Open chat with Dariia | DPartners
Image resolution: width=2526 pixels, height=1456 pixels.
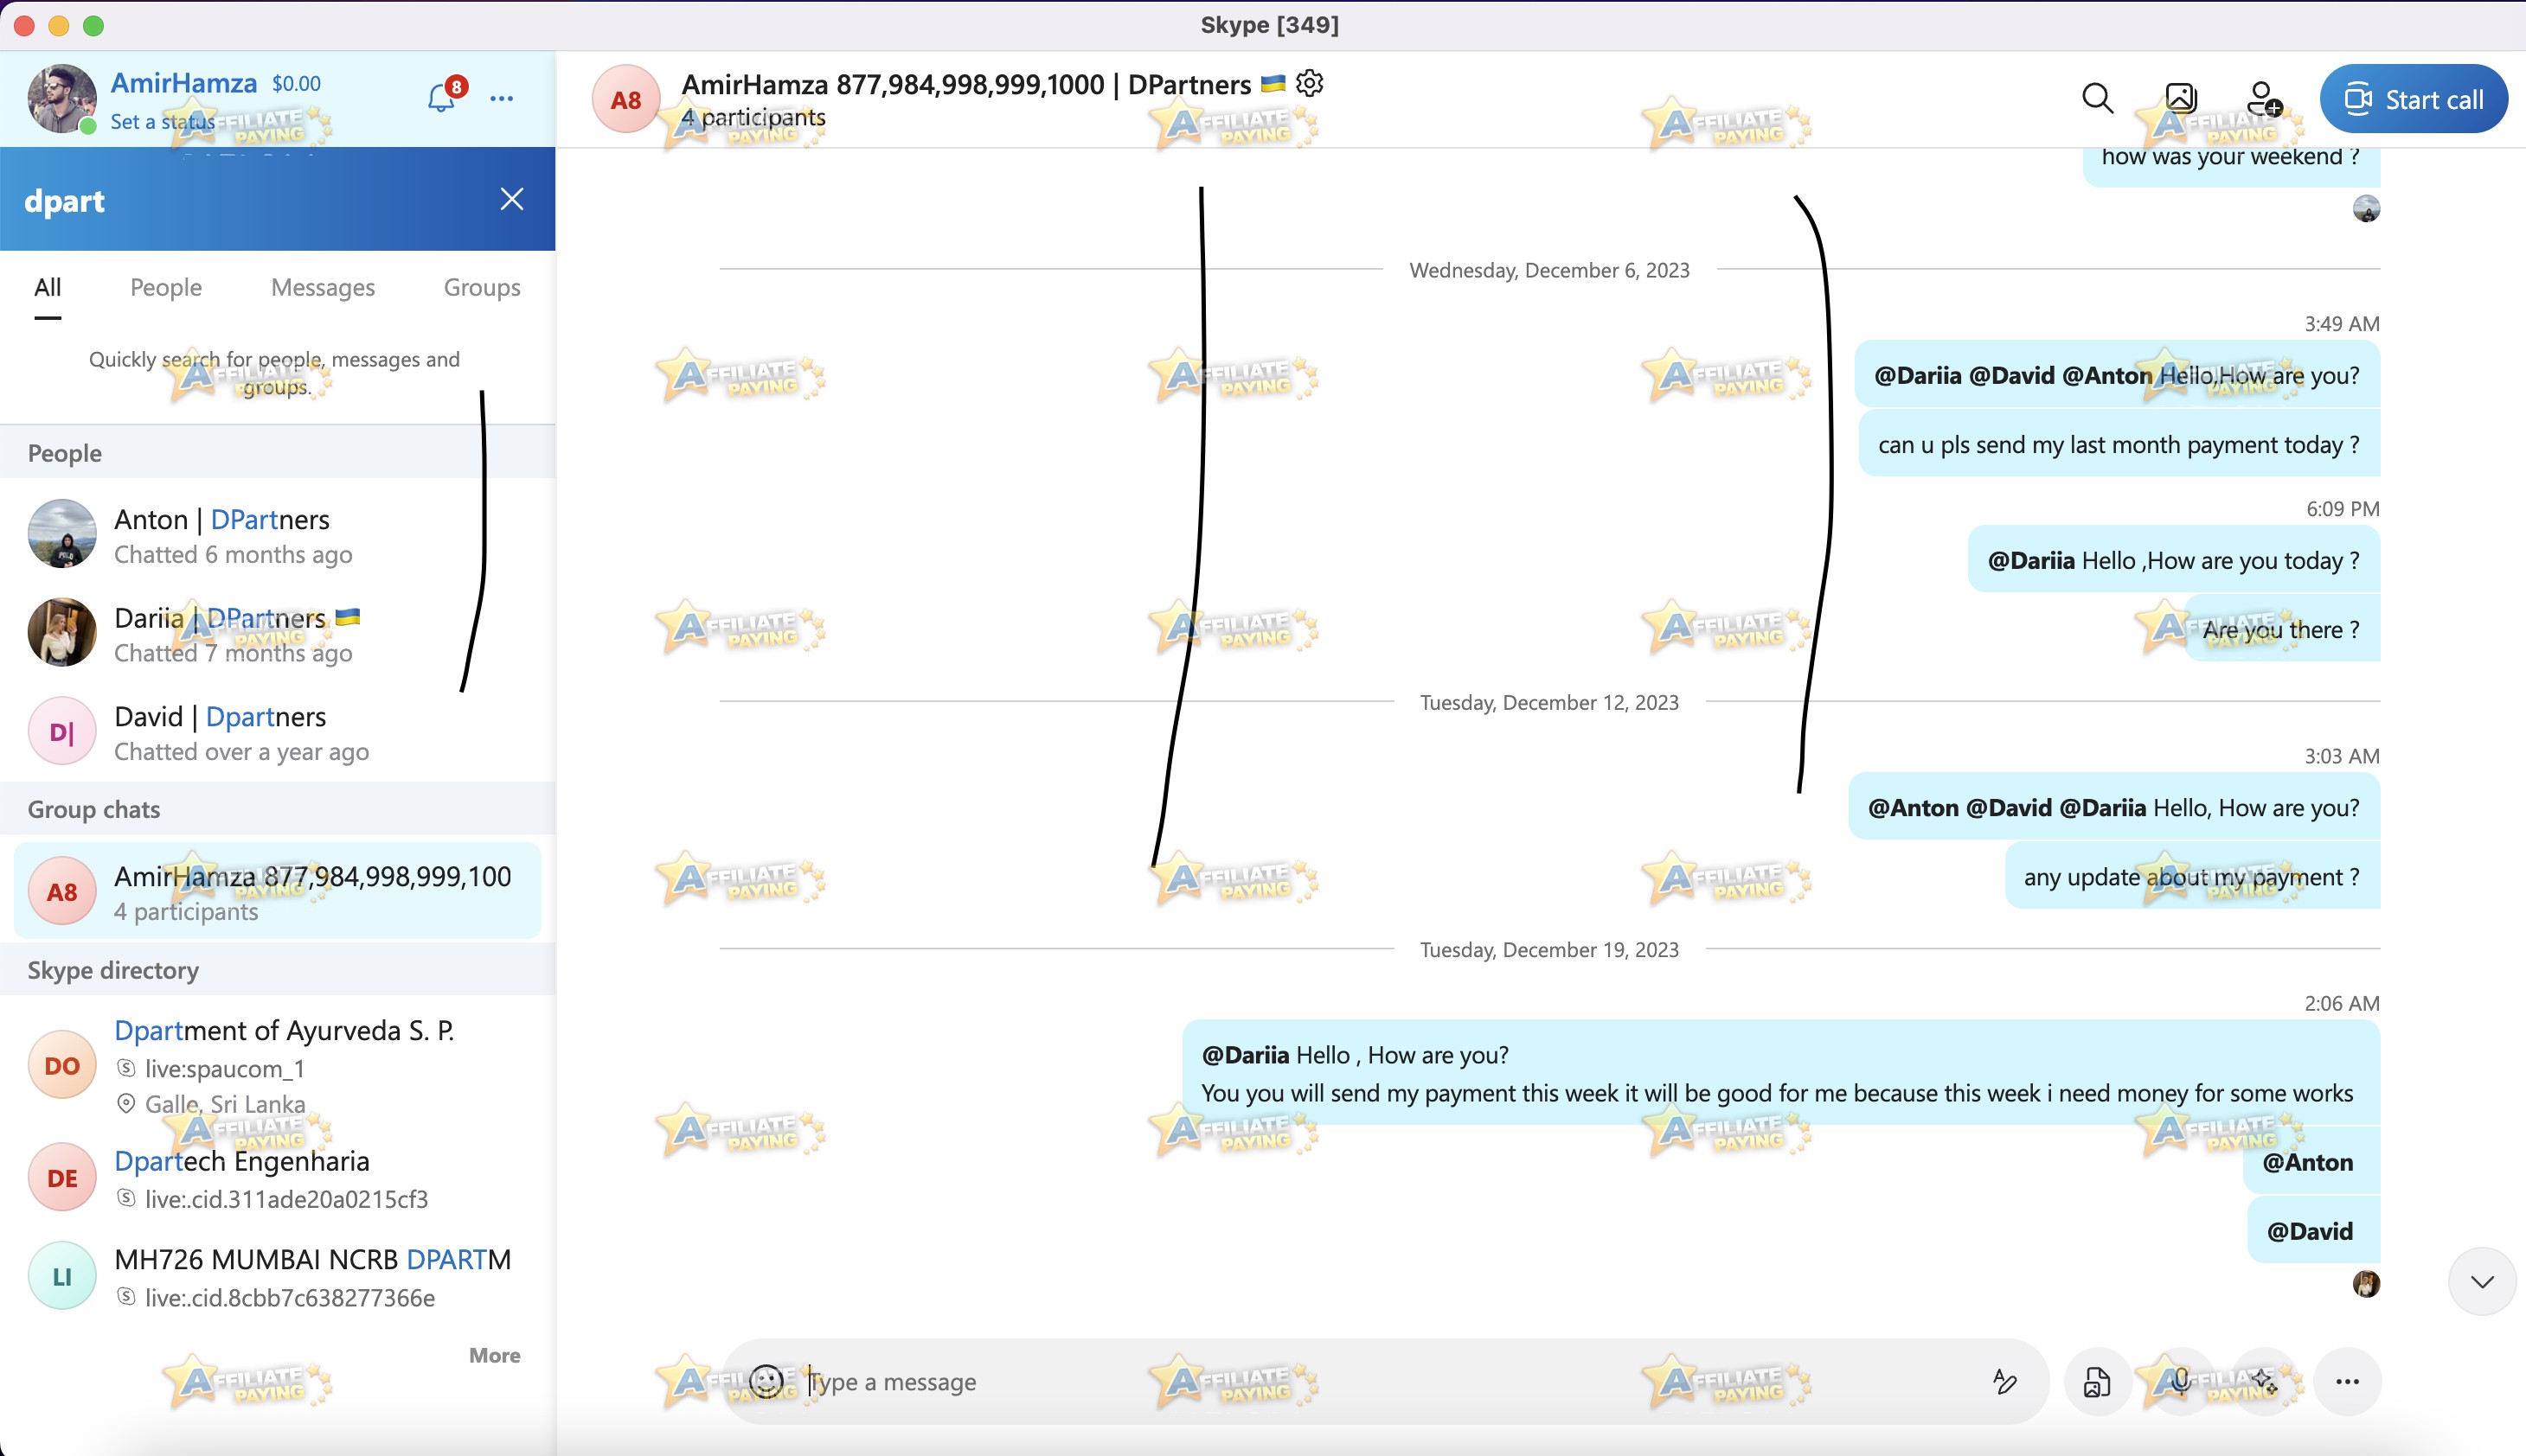[278, 634]
